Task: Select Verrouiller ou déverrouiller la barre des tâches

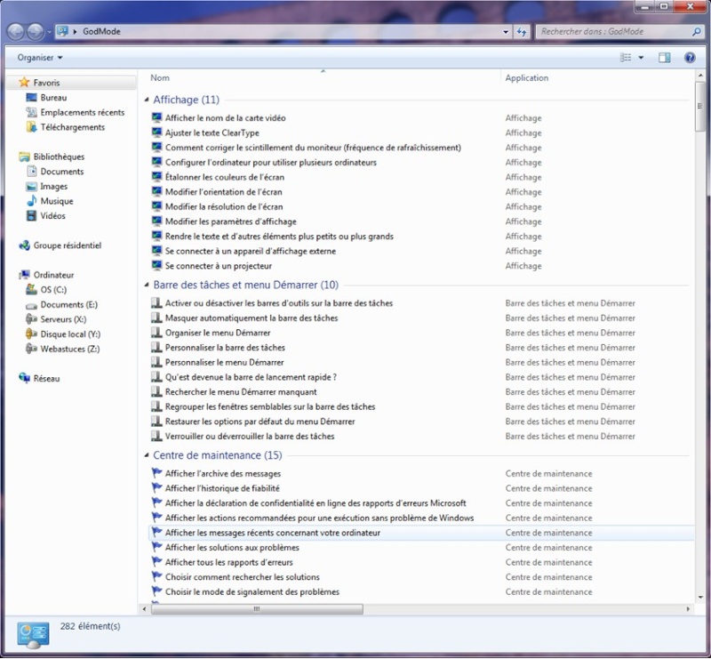Action: [250, 436]
